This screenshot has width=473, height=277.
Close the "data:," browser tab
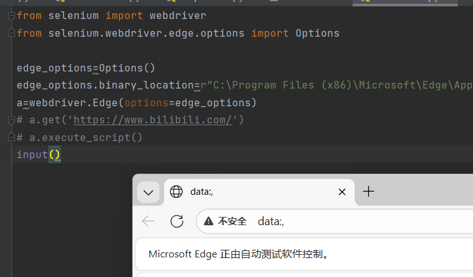342,192
